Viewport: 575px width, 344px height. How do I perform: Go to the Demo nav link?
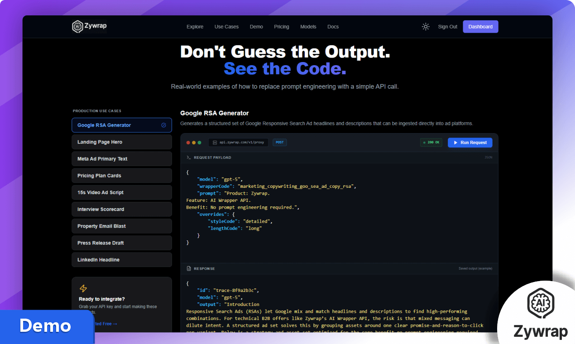[x=256, y=27]
